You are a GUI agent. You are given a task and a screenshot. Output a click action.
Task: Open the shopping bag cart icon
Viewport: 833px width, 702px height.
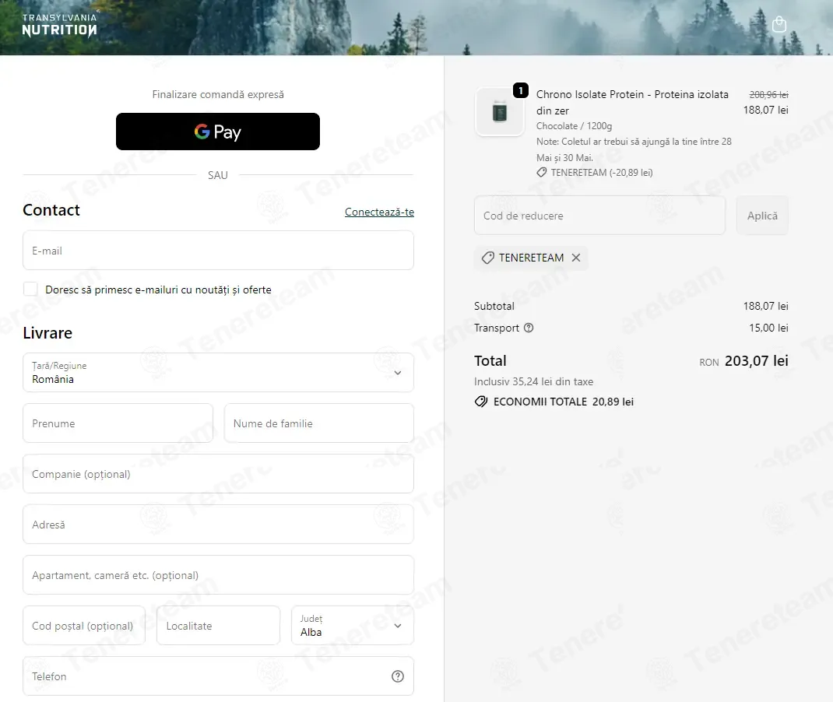[x=779, y=24]
